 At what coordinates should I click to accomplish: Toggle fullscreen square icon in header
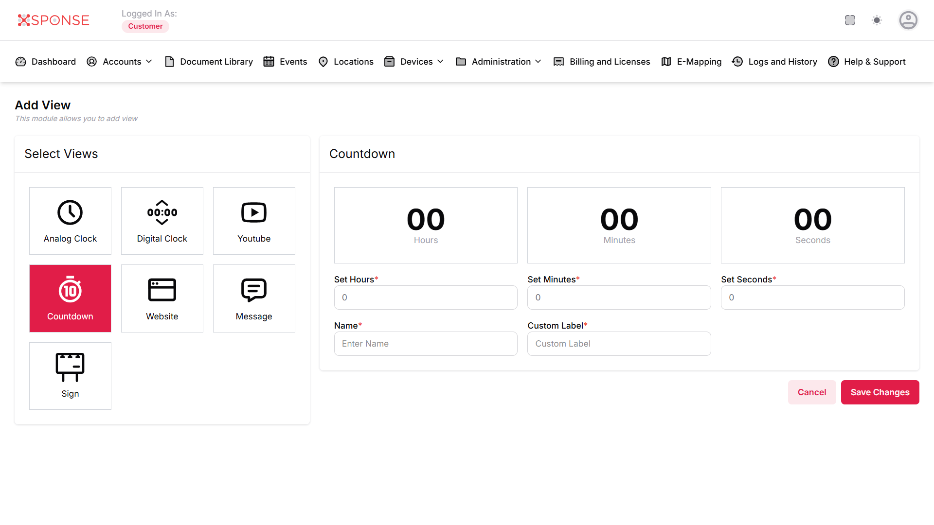pyautogui.click(x=850, y=20)
